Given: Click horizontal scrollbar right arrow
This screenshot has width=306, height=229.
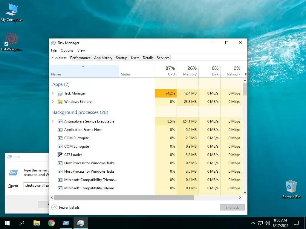Looking at the screenshot, I should [x=240, y=197].
